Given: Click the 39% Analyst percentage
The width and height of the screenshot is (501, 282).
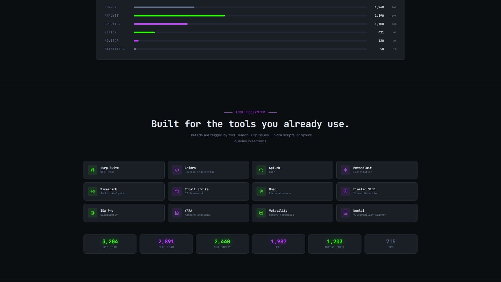Looking at the screenshot, I should coord(394,16).
